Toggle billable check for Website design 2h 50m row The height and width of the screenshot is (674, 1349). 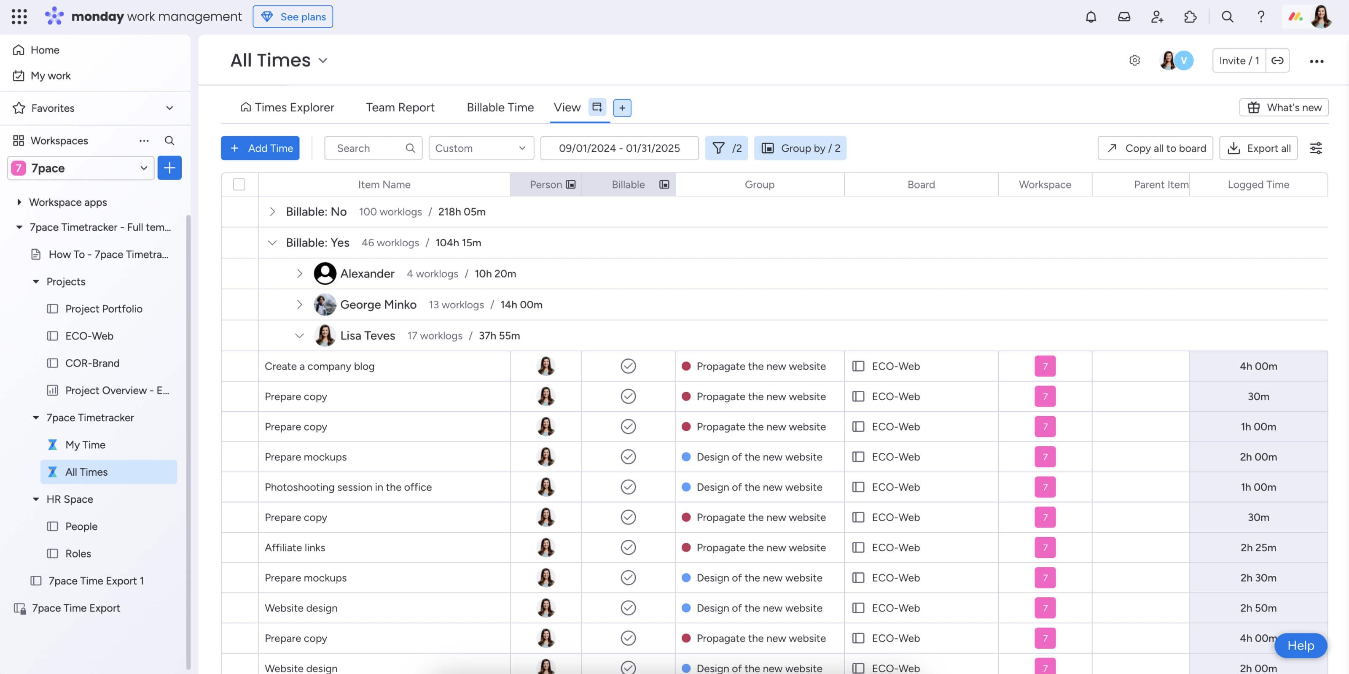628,607
